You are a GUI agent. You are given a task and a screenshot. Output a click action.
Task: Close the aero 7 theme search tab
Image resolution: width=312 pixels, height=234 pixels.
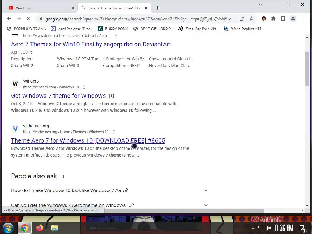click(146, 8)
